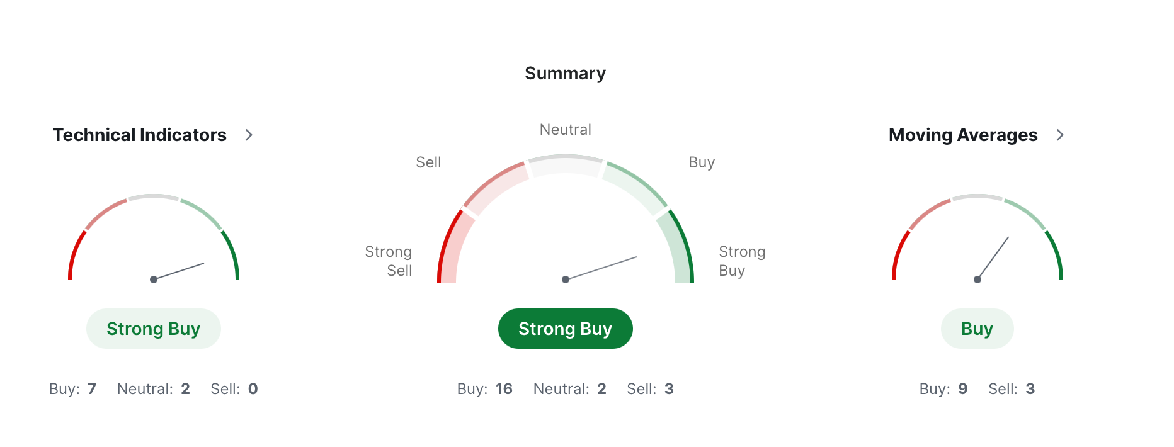Viewport: 1174px width, 447px height.
Task: Select the Moving Averages heading
Action: tap(962, 135)
